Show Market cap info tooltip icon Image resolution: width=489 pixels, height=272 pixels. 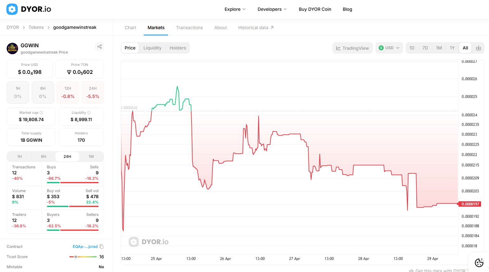(x=42, y=113)
